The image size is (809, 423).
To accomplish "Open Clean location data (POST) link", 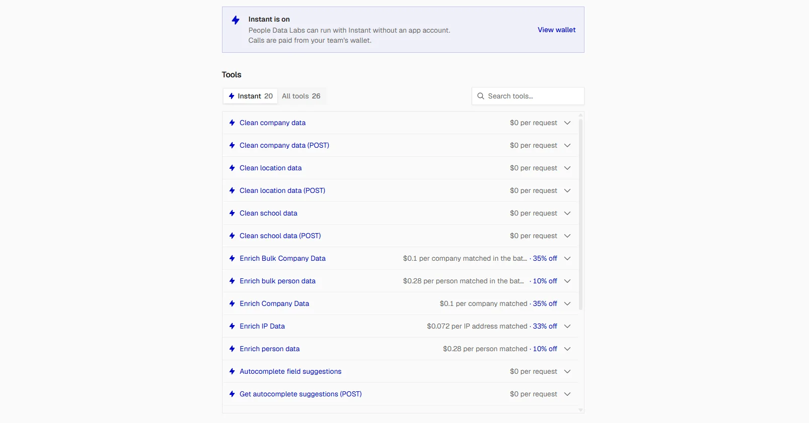I will (x=282, y=190).
